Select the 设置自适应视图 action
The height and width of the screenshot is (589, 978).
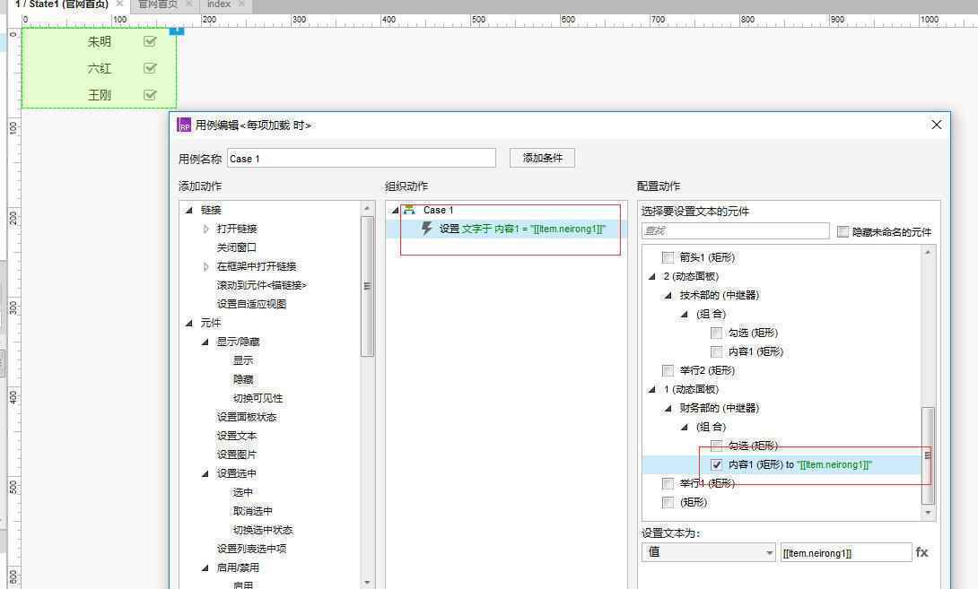pyautogui.click(x=251, y=304)
